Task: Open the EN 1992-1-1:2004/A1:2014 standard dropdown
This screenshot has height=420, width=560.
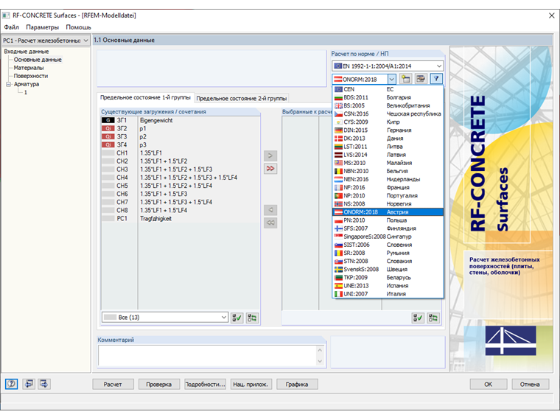Action: [439, 66]
